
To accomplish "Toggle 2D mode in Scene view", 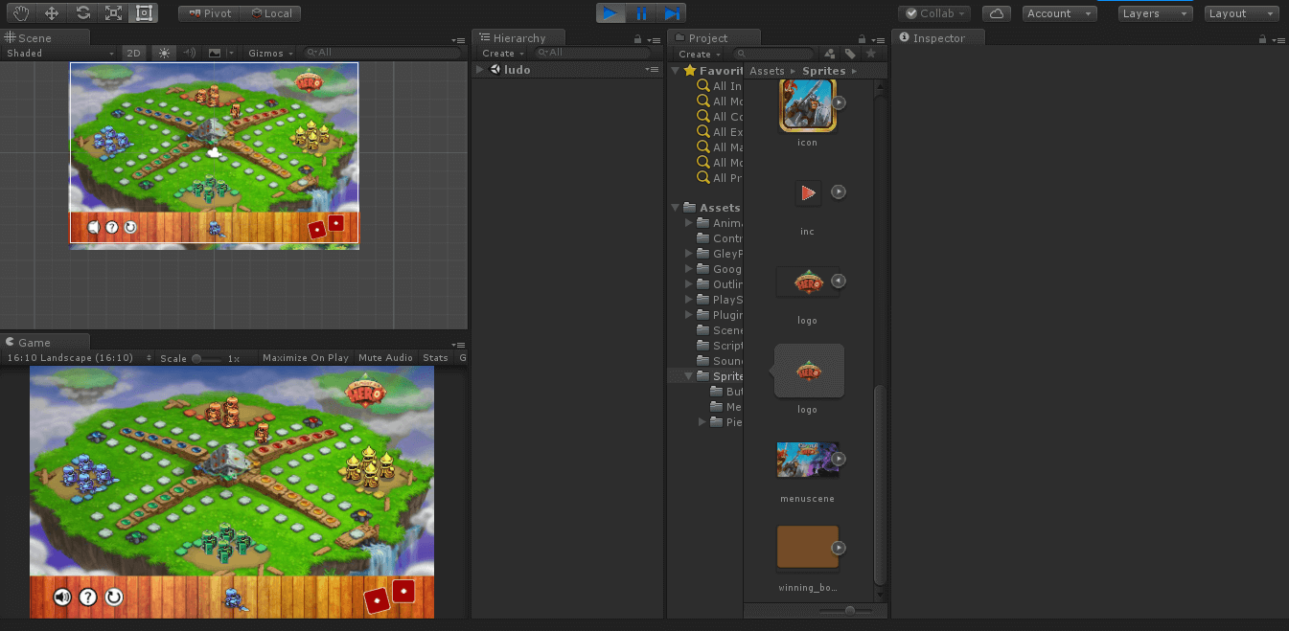I will click(134, 54).
